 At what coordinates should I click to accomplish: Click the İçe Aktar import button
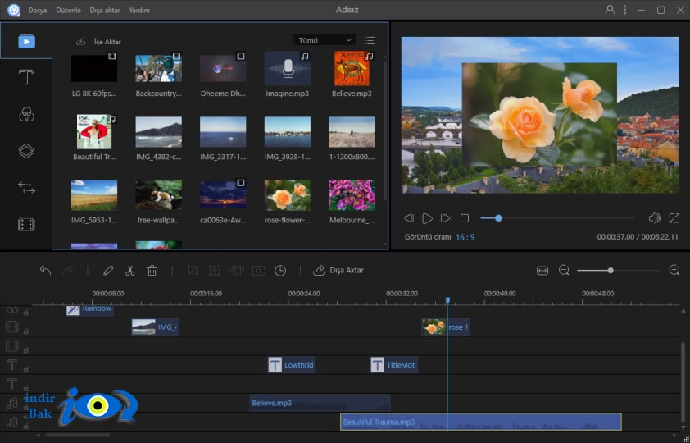98,42
